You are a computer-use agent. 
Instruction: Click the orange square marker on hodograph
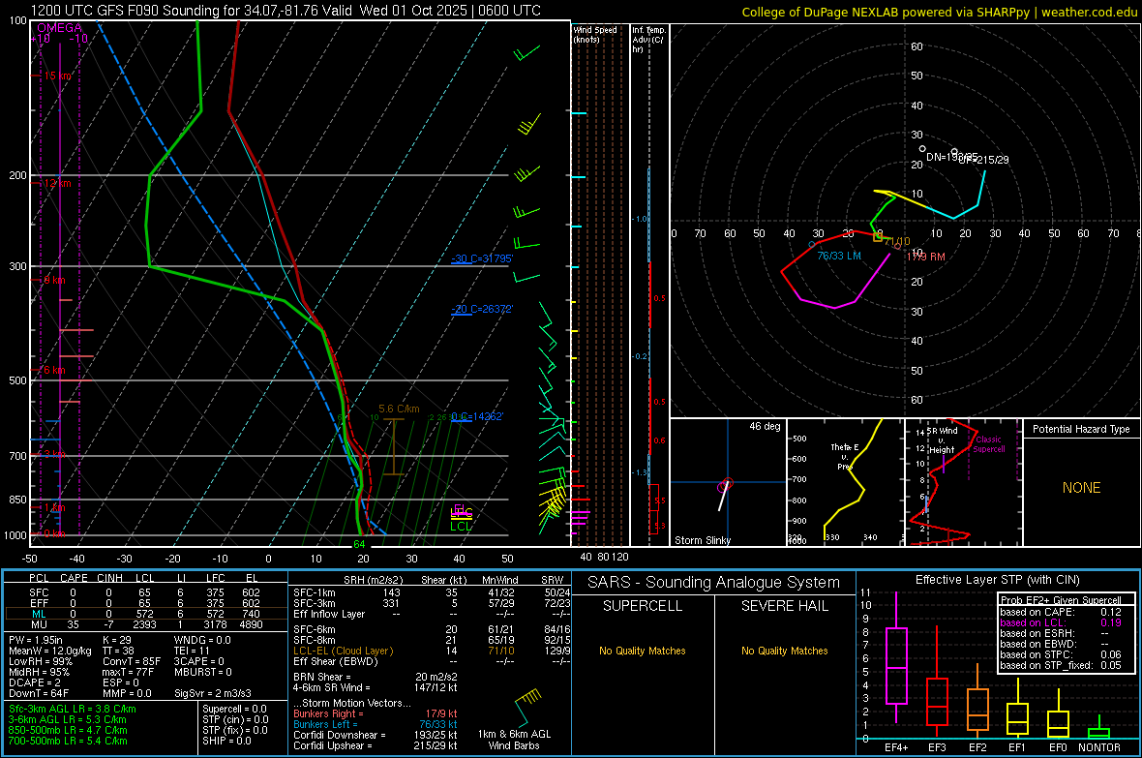(x=878, y=237)
